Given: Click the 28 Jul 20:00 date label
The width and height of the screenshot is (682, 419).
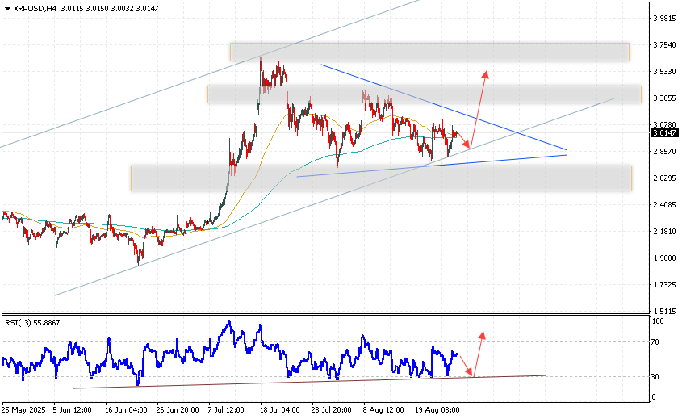Looking at the screenshot, I should point(332,410).
